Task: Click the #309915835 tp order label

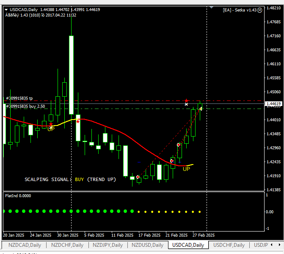Action: tap(19, 98)
